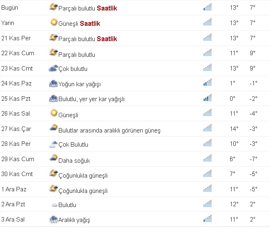
Task: Click the wind bars icon for 24 Kas Paz
Action: (207, 83)
